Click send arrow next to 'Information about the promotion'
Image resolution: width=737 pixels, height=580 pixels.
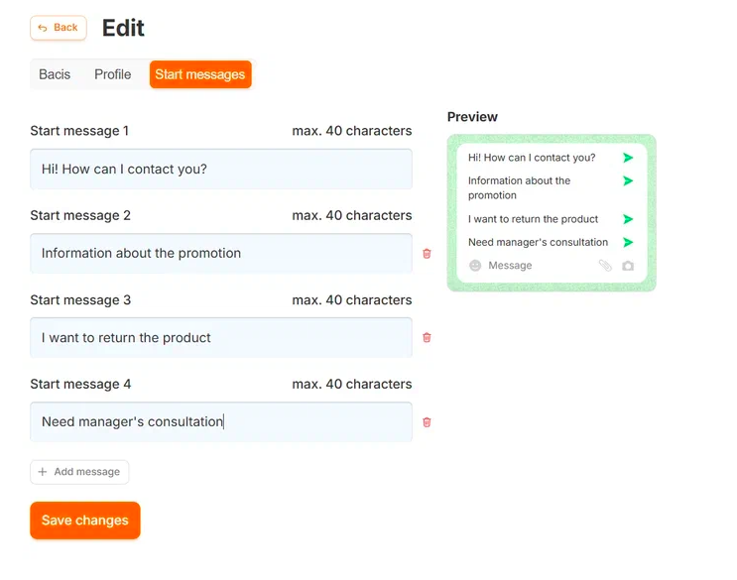click(x=628, y=181)
